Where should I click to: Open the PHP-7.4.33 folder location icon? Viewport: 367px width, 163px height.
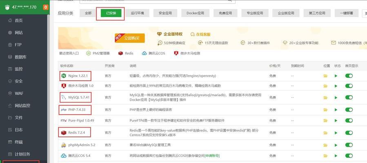[x=325, y=110]
